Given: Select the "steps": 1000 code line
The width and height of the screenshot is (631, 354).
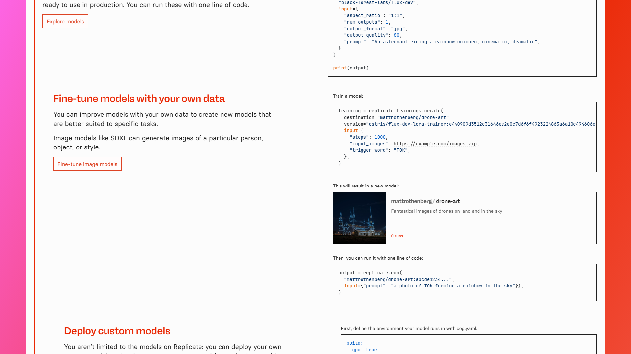Looking at the screenshot, I should coord(369,137).
